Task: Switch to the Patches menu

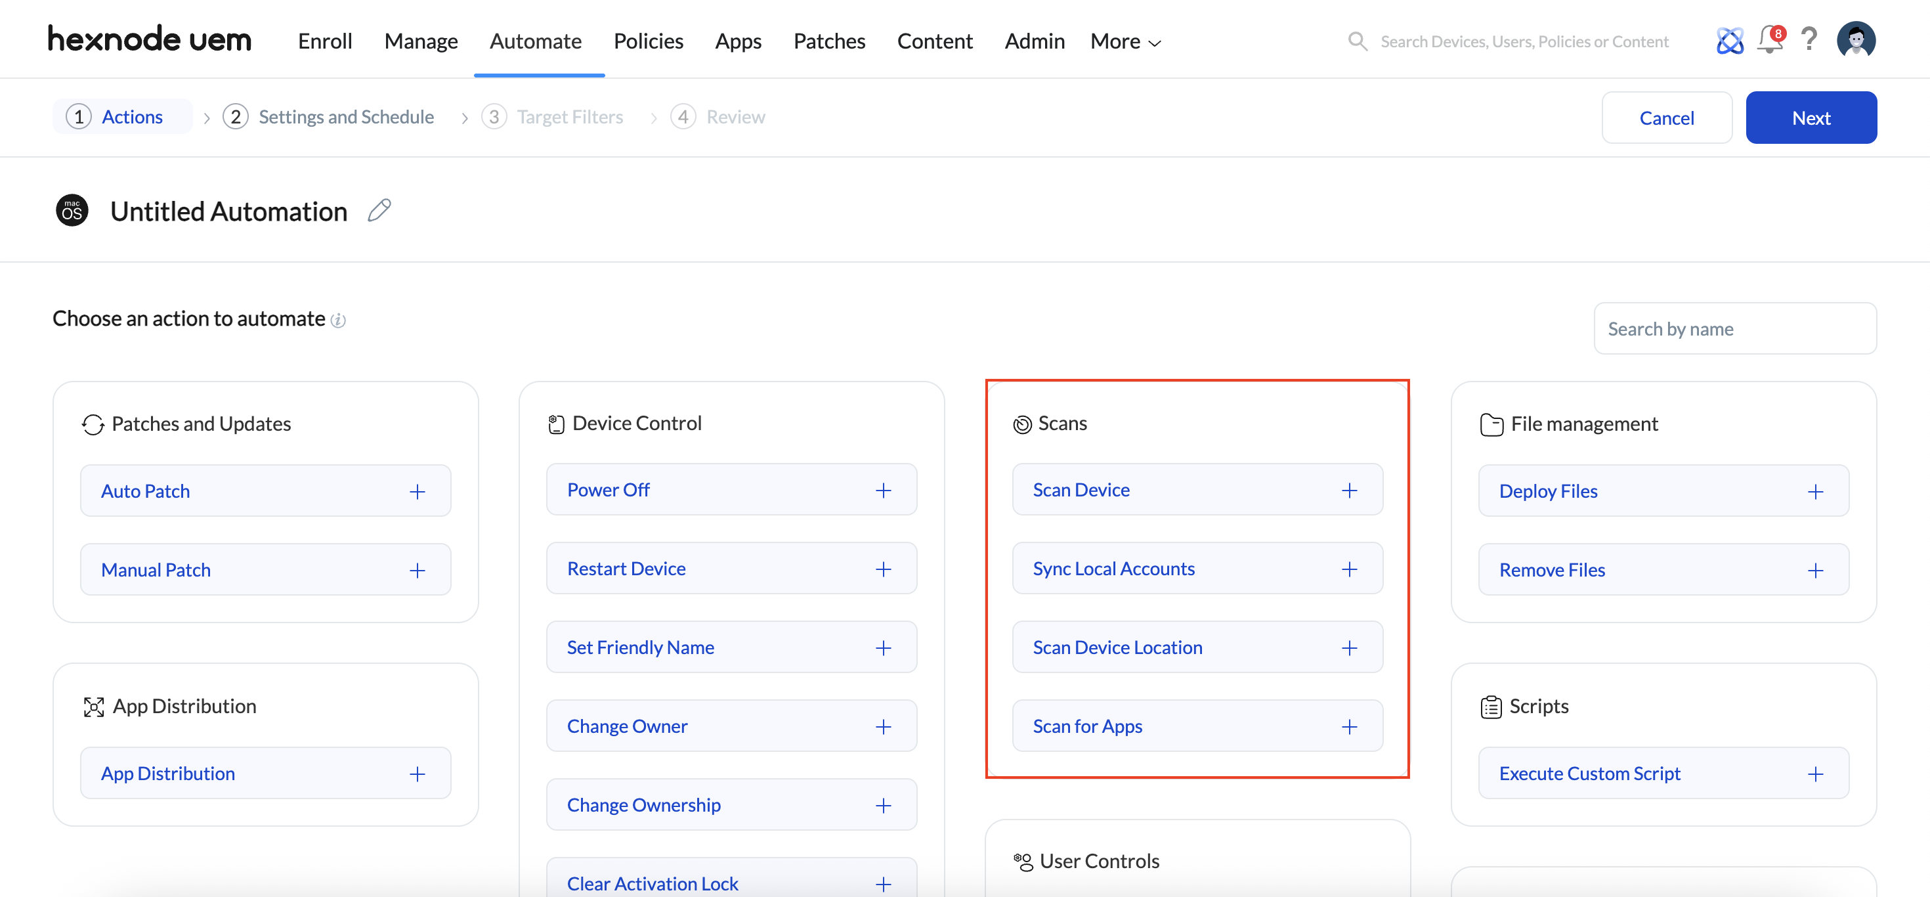Action: (x=828, y=41)
